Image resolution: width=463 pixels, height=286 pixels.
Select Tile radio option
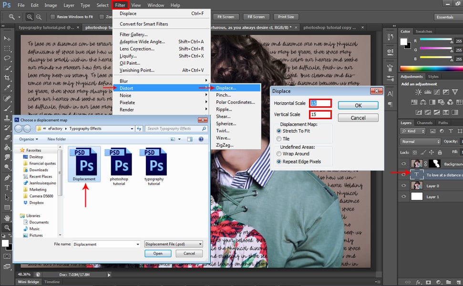[279, 139]
